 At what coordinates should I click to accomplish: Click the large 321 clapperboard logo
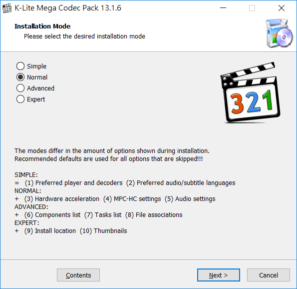pyautogui.click(x=250, y=92)
